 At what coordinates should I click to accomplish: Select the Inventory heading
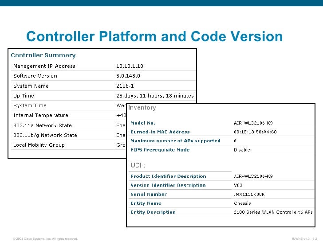click(142, 108)
